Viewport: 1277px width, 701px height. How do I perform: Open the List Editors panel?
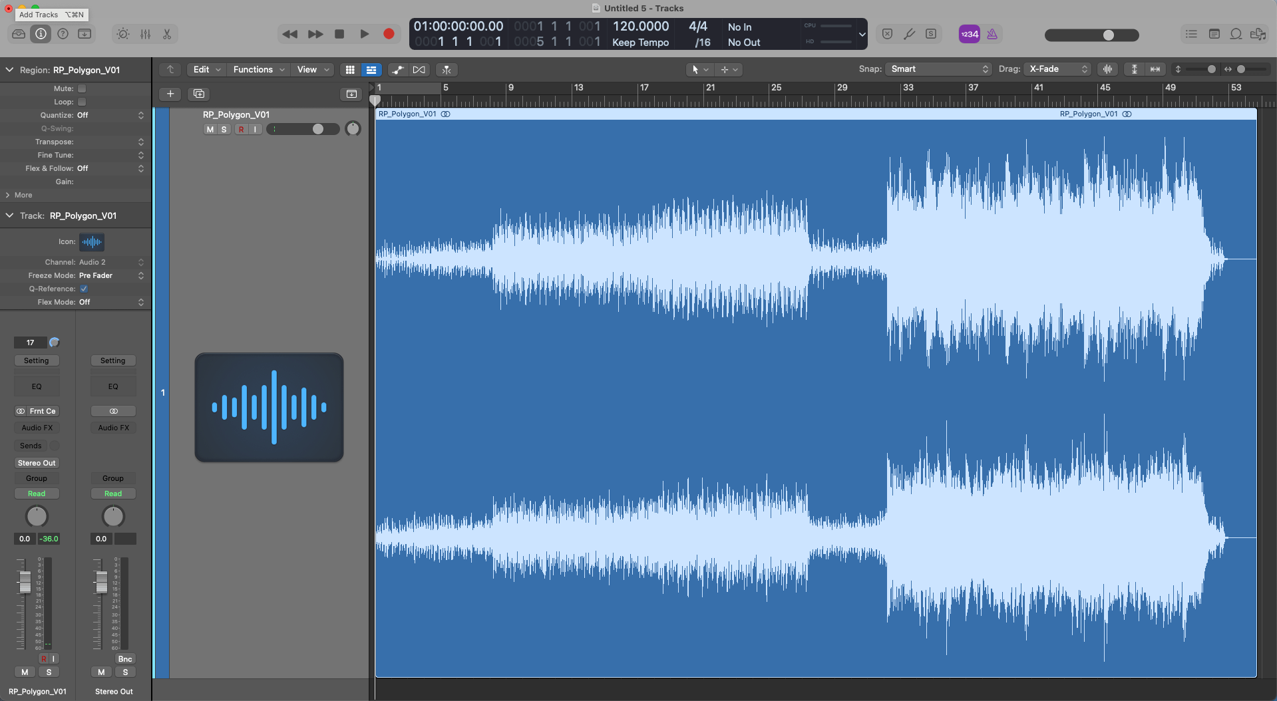(x=1191, y=33)
